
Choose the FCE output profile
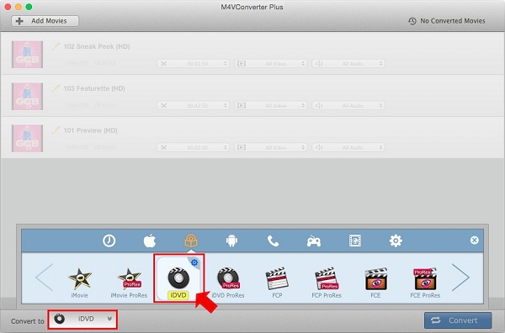(x=375, y=283)
